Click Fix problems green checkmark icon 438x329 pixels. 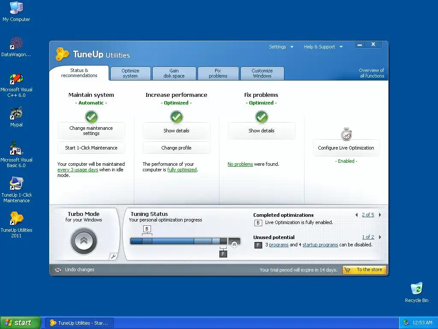(261, 117)
